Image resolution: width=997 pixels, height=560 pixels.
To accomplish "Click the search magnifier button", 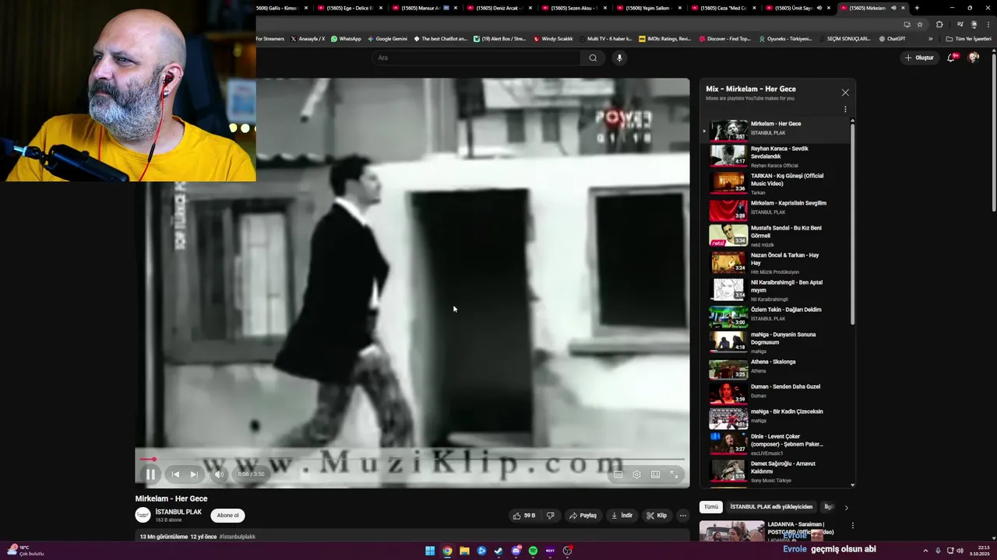I will pos(593,58).
